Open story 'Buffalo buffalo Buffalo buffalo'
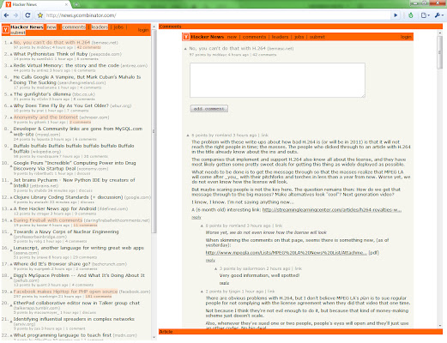The width and height of the screenshot is (447, 343). [x=74, y=148]
